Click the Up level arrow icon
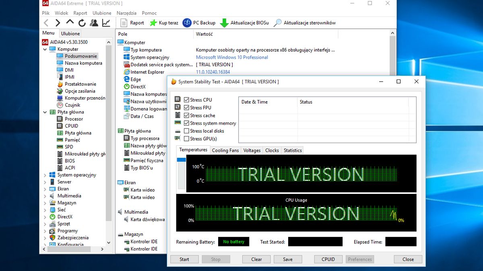483x271 pixels. [70, 22]
